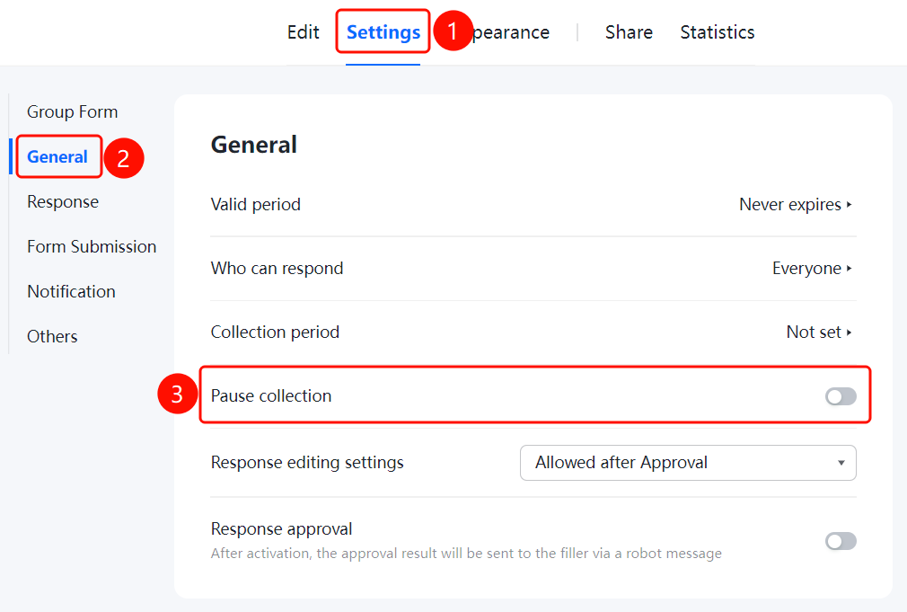
Task: Open Form Submission settings section
Action: coord(92,246)
